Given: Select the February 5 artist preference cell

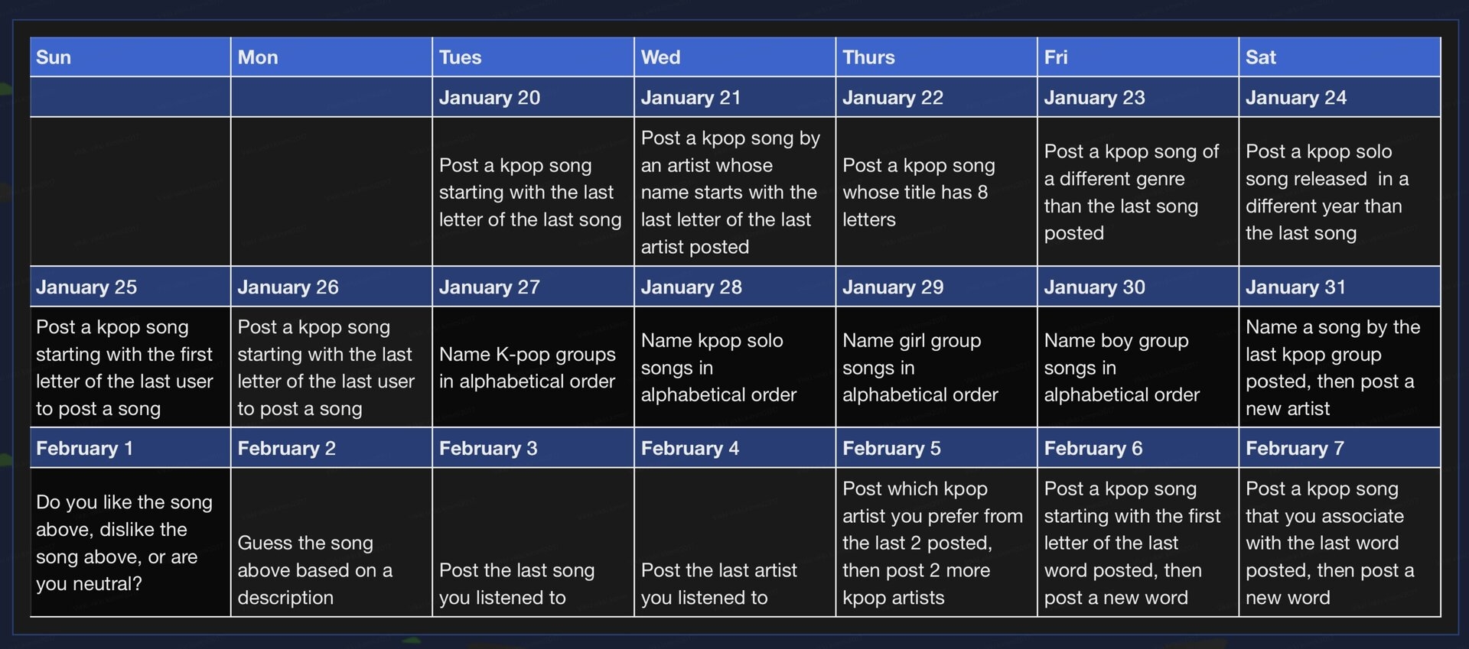Looking at the screenshot, I should 936,542.
